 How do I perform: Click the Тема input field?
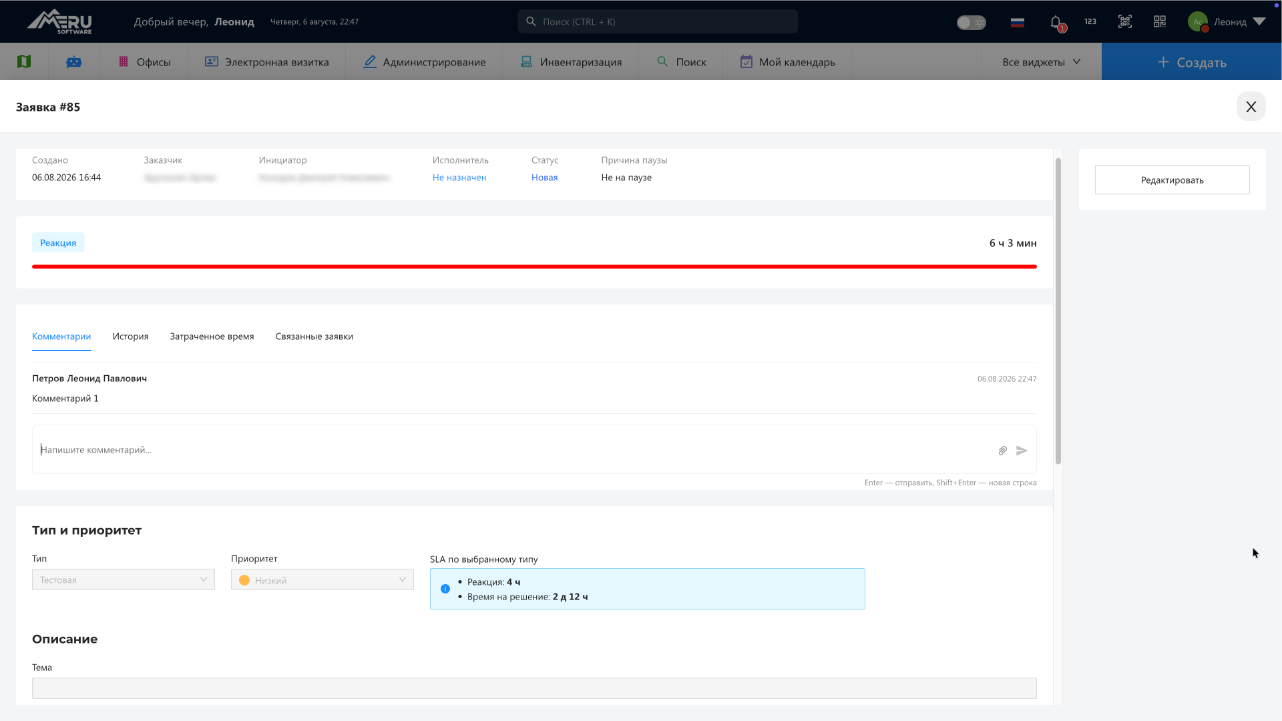534,688
